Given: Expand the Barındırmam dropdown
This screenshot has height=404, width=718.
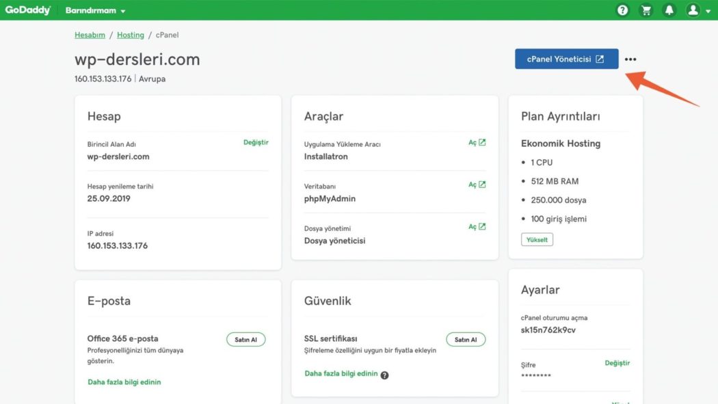Looking at the screenshot, I should pos(95,10).
